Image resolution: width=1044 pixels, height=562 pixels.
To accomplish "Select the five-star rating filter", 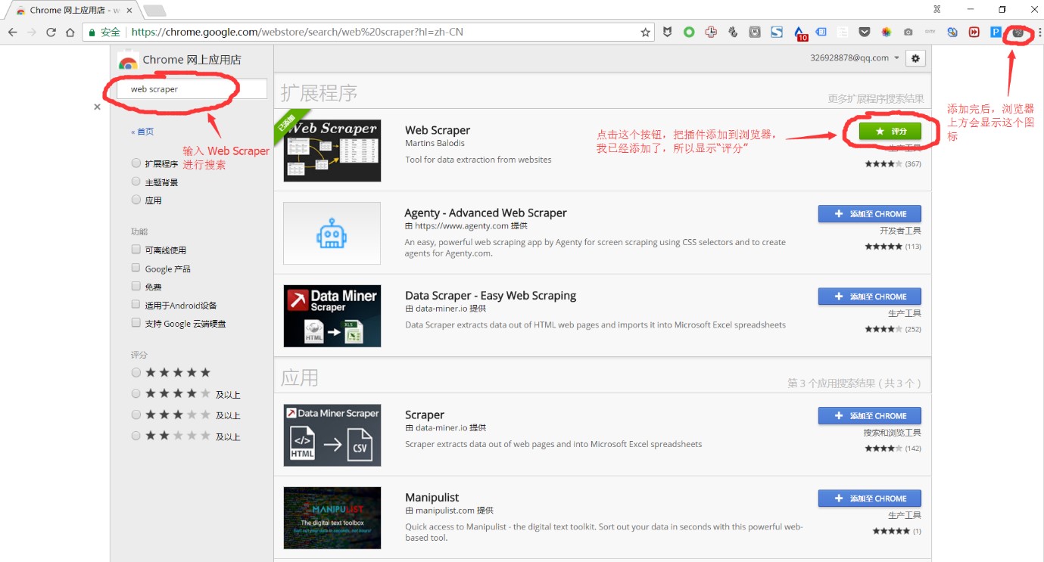I will tap(136, 372).
